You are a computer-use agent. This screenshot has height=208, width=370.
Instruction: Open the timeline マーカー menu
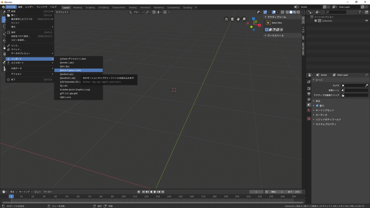48,192
